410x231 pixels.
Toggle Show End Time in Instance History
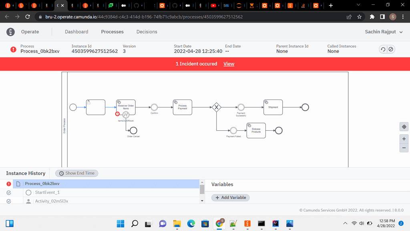[76, 173]
